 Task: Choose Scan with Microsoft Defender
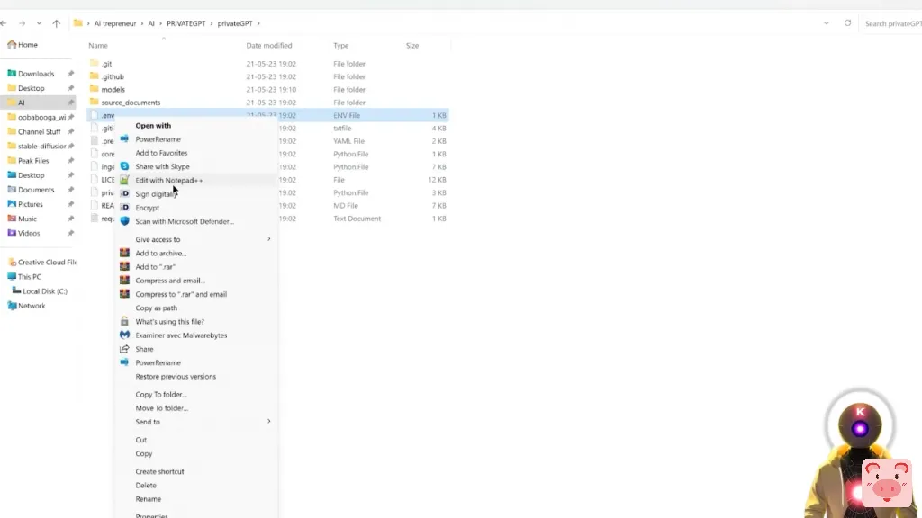tap(184, 221)
